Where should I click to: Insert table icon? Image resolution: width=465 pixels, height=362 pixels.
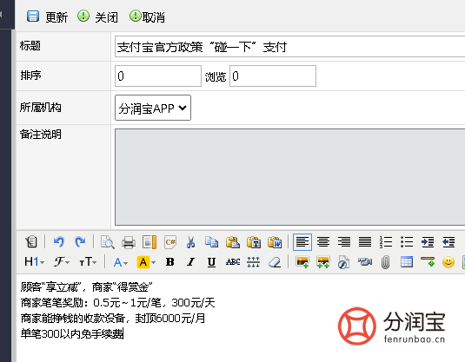coord(407,262)
